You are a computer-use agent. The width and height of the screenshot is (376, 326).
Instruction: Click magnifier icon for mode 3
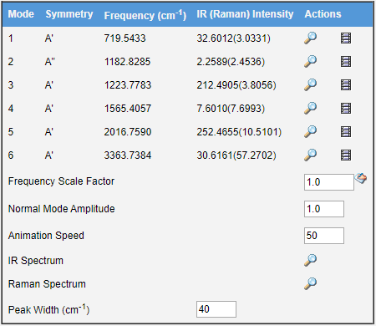[310, 84]
